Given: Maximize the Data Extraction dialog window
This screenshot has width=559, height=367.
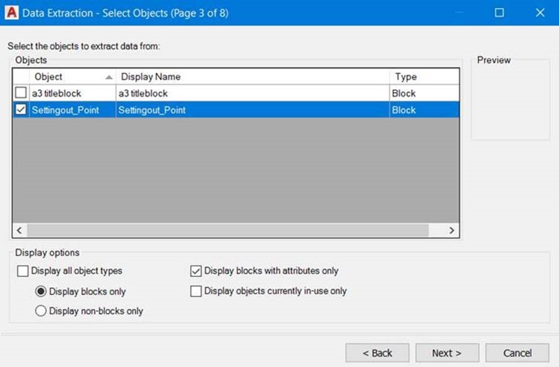Looking at the screenshot, I should [x=500, y=13].
